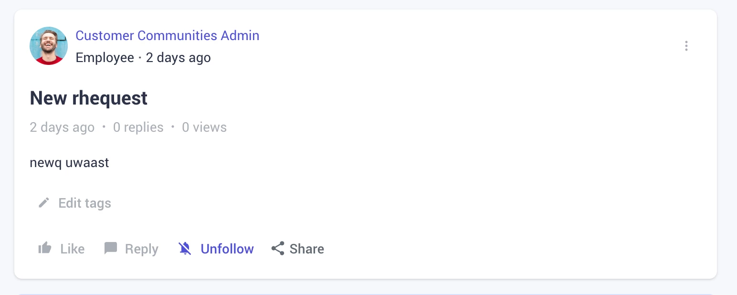737x295 pixels.
Task: Click the thumbs-up Like icon
Action: click(45, 248)
